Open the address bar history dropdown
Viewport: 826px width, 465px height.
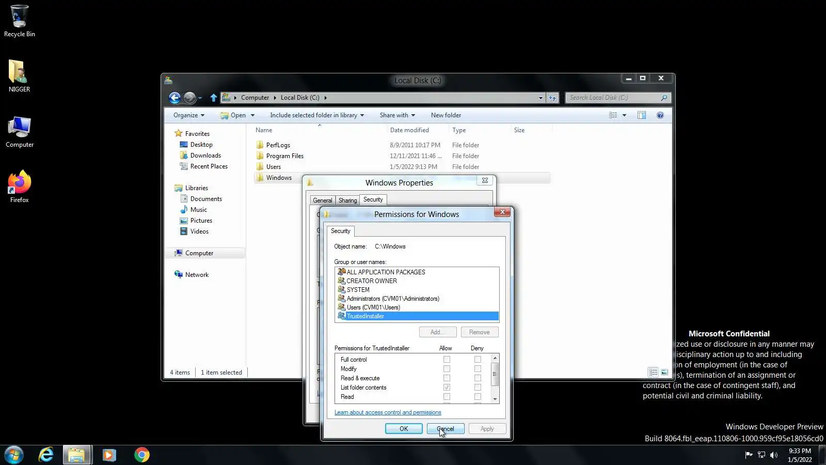(x=541, y=98)
